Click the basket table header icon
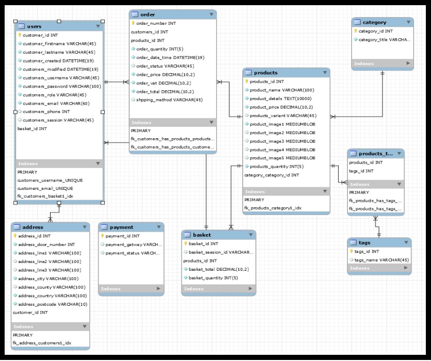This screenshot has width=431, height=361. [x=187, y=235]
